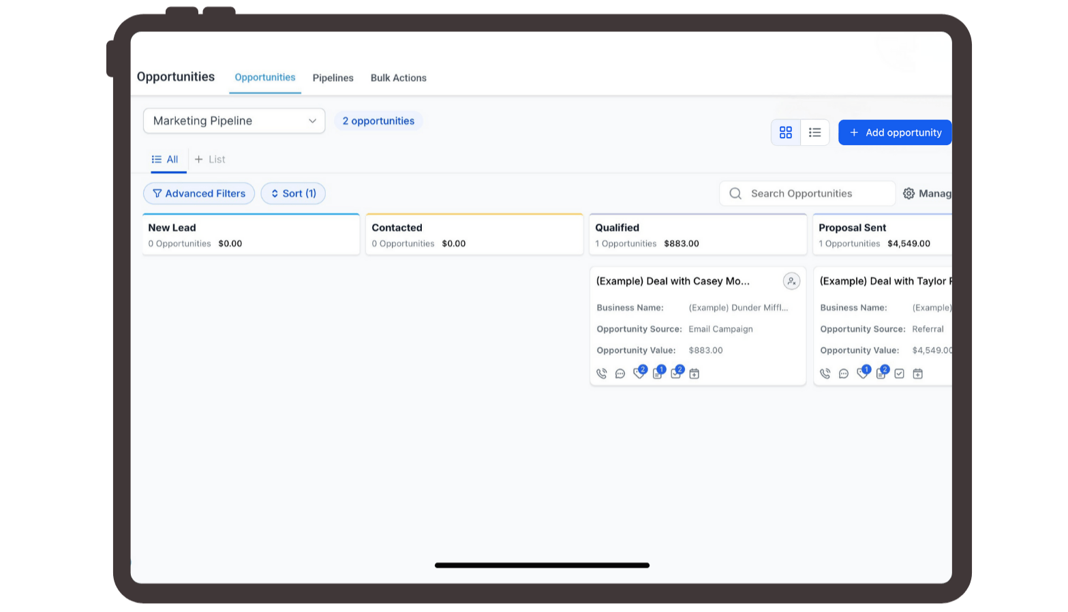
Task: Add a new List view
Action: 210,159
